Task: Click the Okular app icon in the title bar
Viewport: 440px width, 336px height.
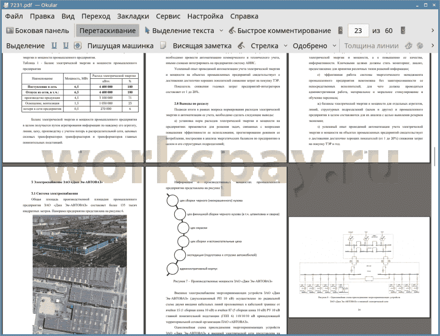Action: [5, 5]
